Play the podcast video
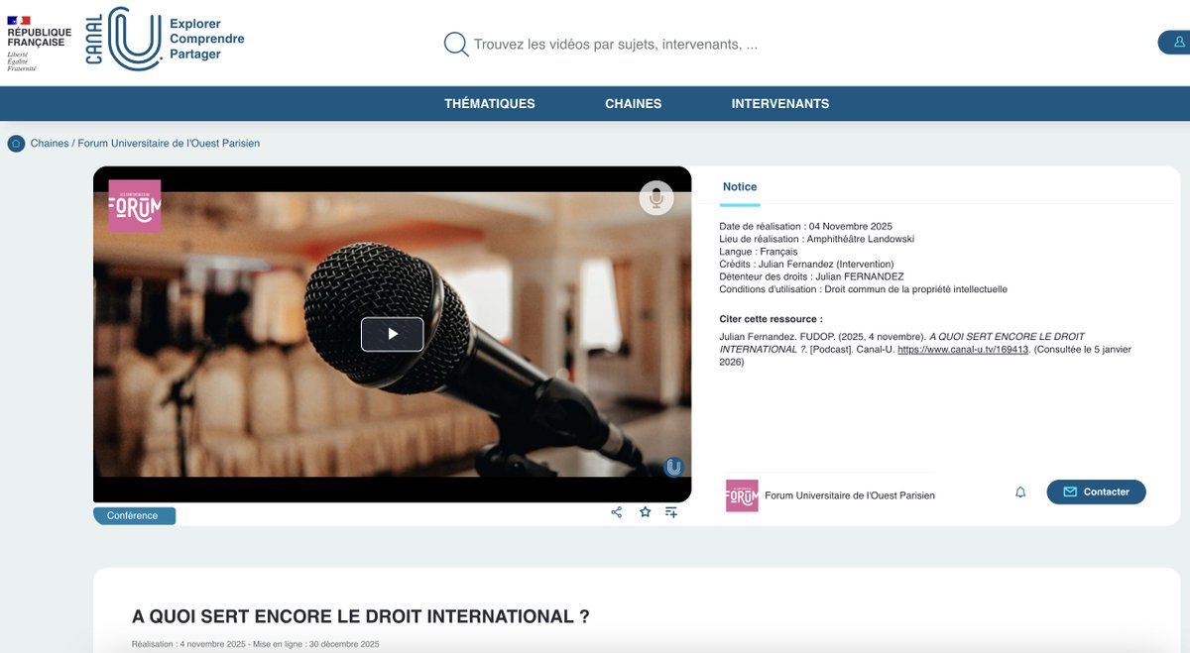 392,334
